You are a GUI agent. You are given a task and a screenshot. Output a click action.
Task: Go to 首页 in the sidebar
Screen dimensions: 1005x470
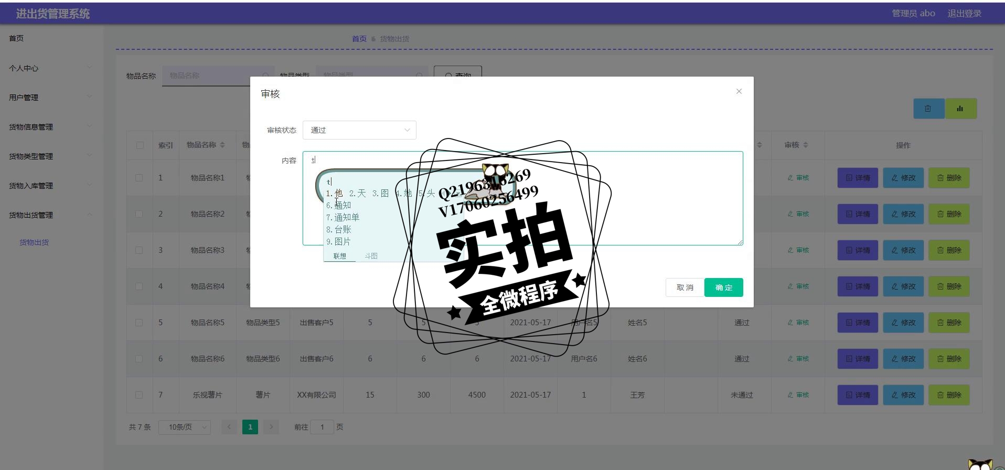click(x=16, y=38)
